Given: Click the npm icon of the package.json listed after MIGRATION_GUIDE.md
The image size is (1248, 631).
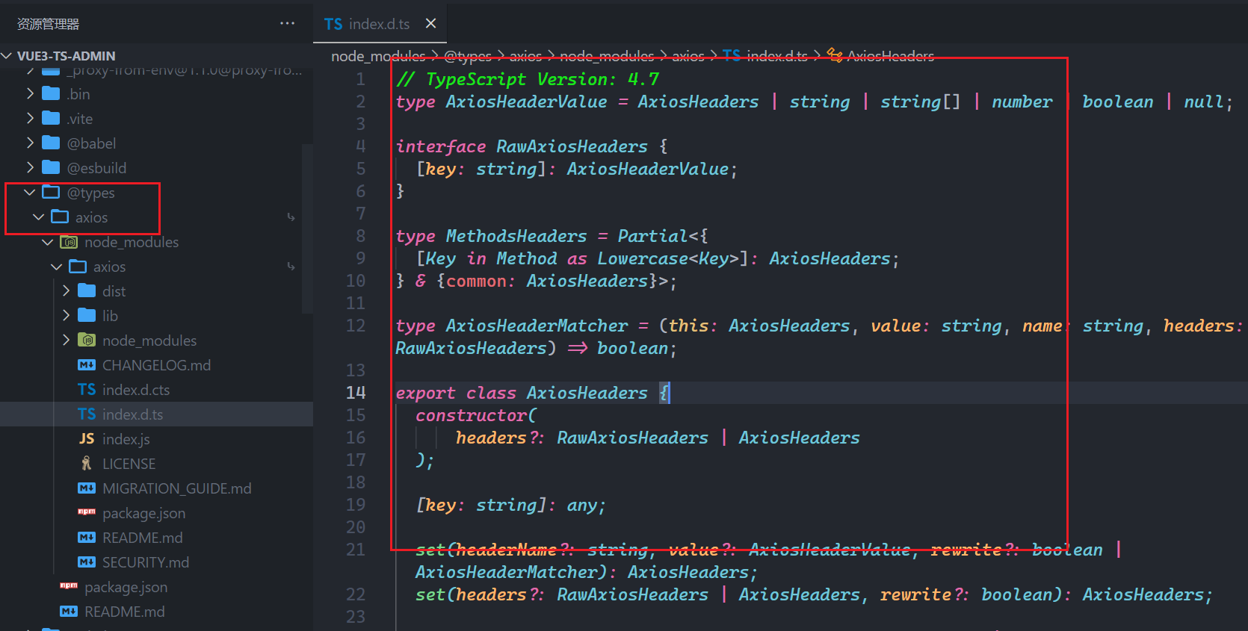Looking at the screenshot, I should click(87, 512).
